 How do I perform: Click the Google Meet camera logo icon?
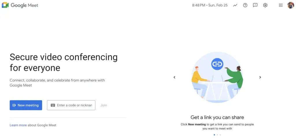pos(5,5)
